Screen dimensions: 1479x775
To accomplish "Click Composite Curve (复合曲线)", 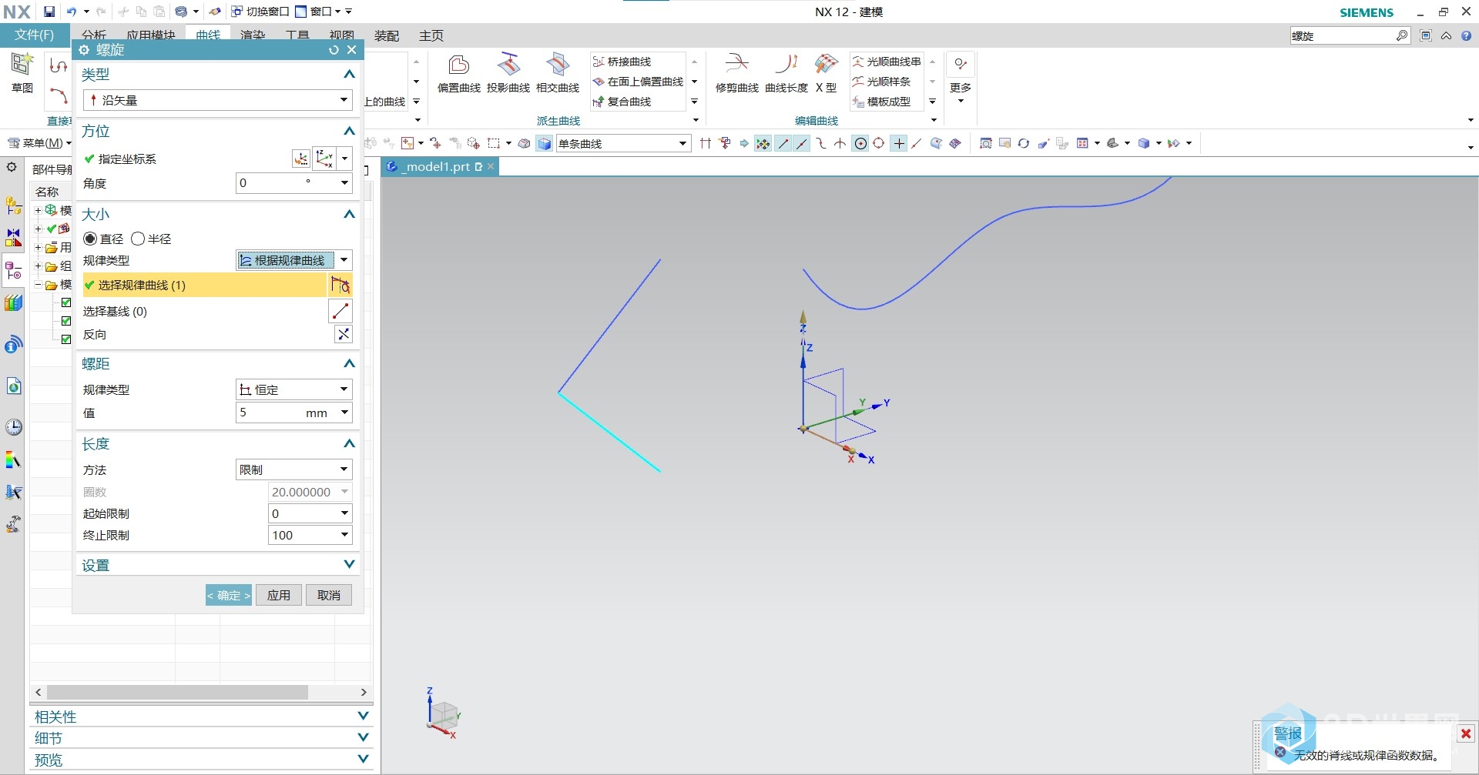I will click(x=622, y=102).
